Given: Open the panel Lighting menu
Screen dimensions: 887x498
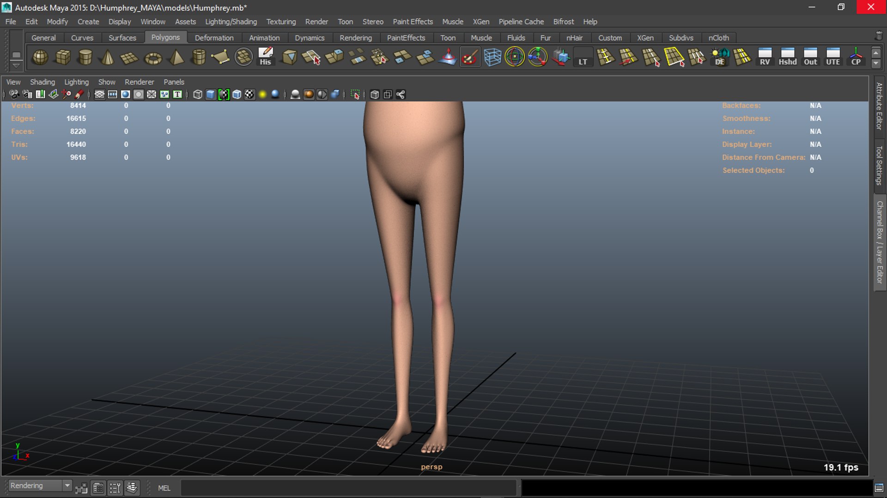Looking at the screenshot, I should pyautogui.click(x=76, y=82).
